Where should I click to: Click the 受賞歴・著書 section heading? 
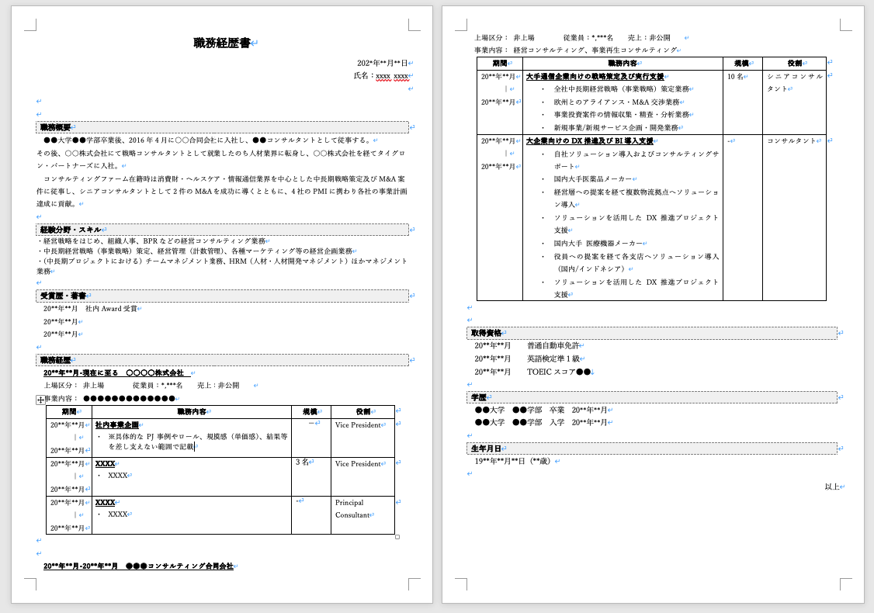[x=223, y=296]
